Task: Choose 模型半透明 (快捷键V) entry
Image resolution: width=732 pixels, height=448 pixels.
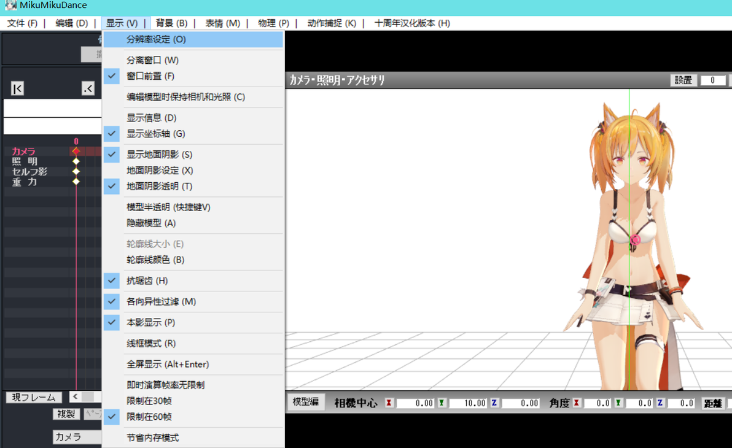Action: 193,207
